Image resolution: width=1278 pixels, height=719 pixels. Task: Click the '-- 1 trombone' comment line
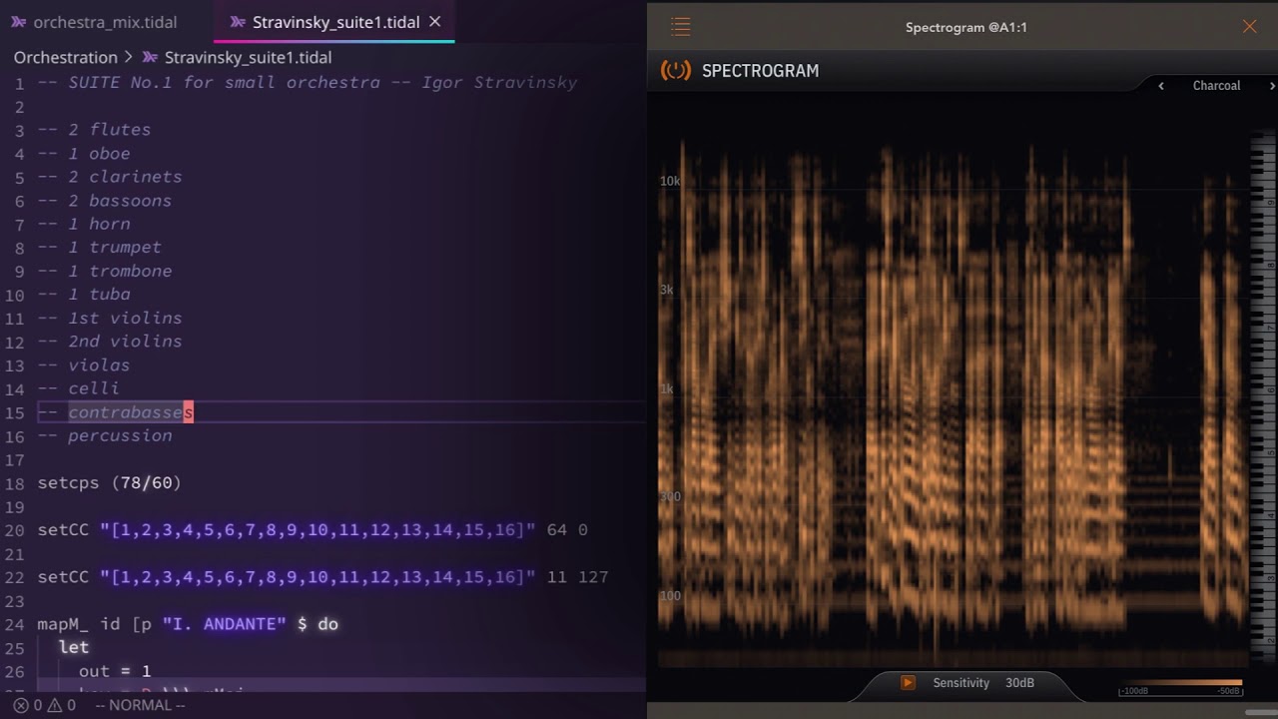click(105, 271)
